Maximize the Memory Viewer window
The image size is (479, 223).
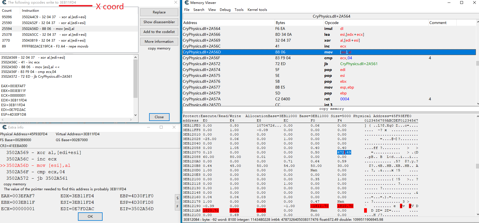coord(462,3)
